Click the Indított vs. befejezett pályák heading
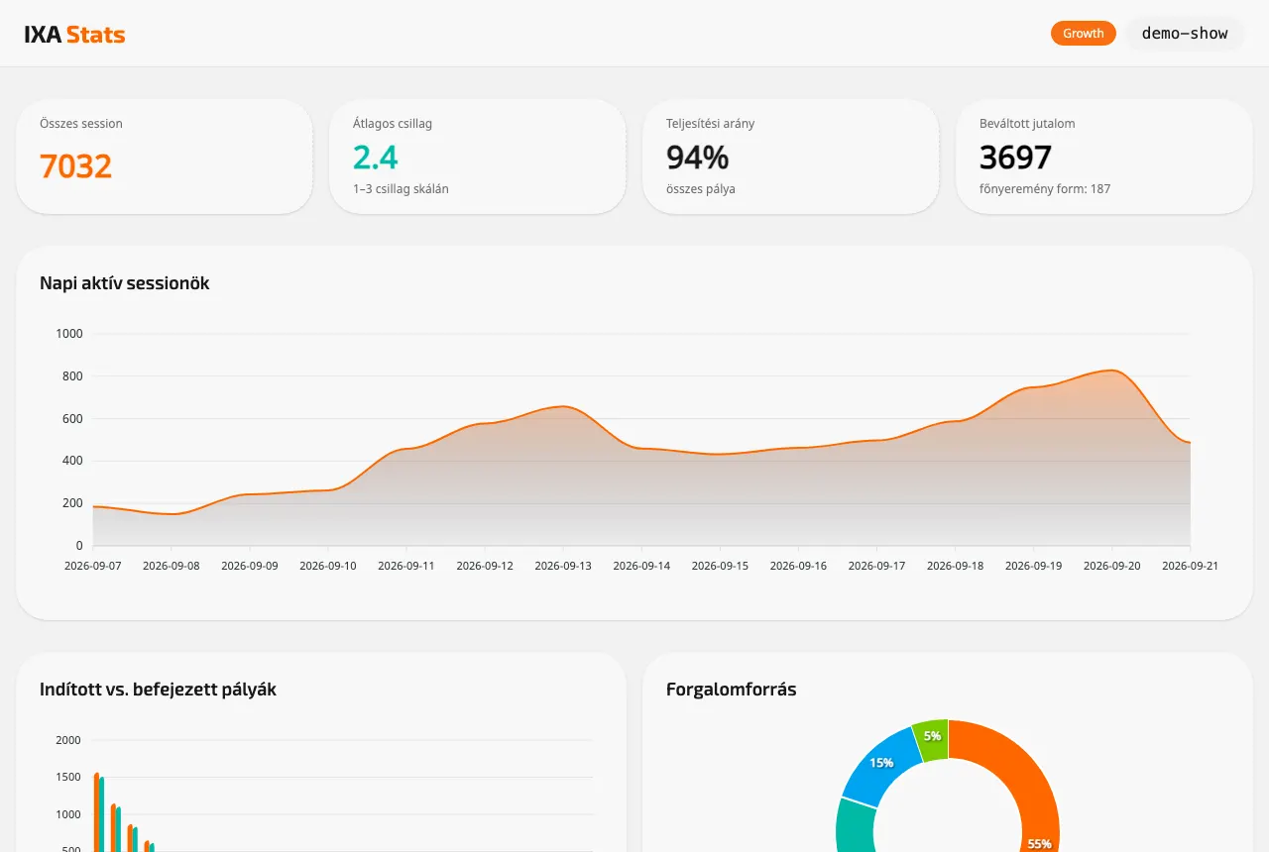Screen dimensions: 1269x852 pos(158,690)
